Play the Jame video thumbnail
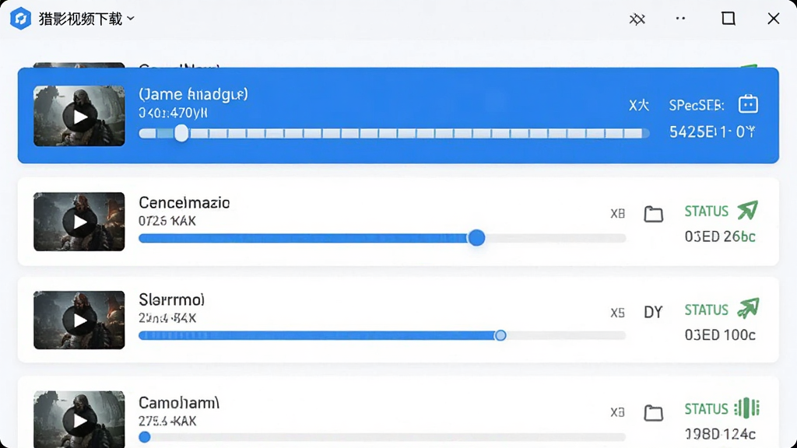The width and height of the screenshot is (797, 448). click(x=79, y=117)
